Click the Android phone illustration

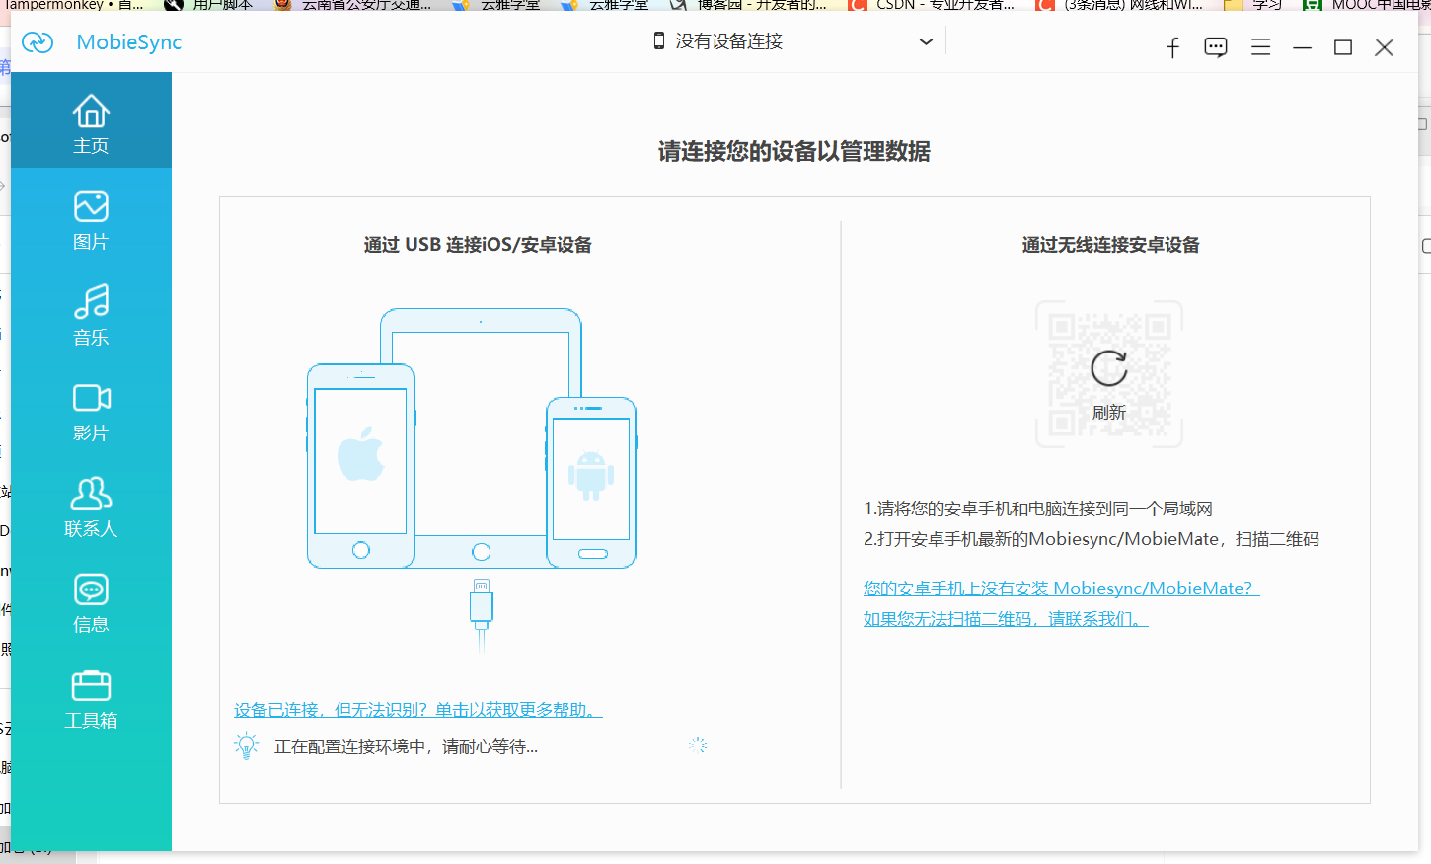pos(591,483)
